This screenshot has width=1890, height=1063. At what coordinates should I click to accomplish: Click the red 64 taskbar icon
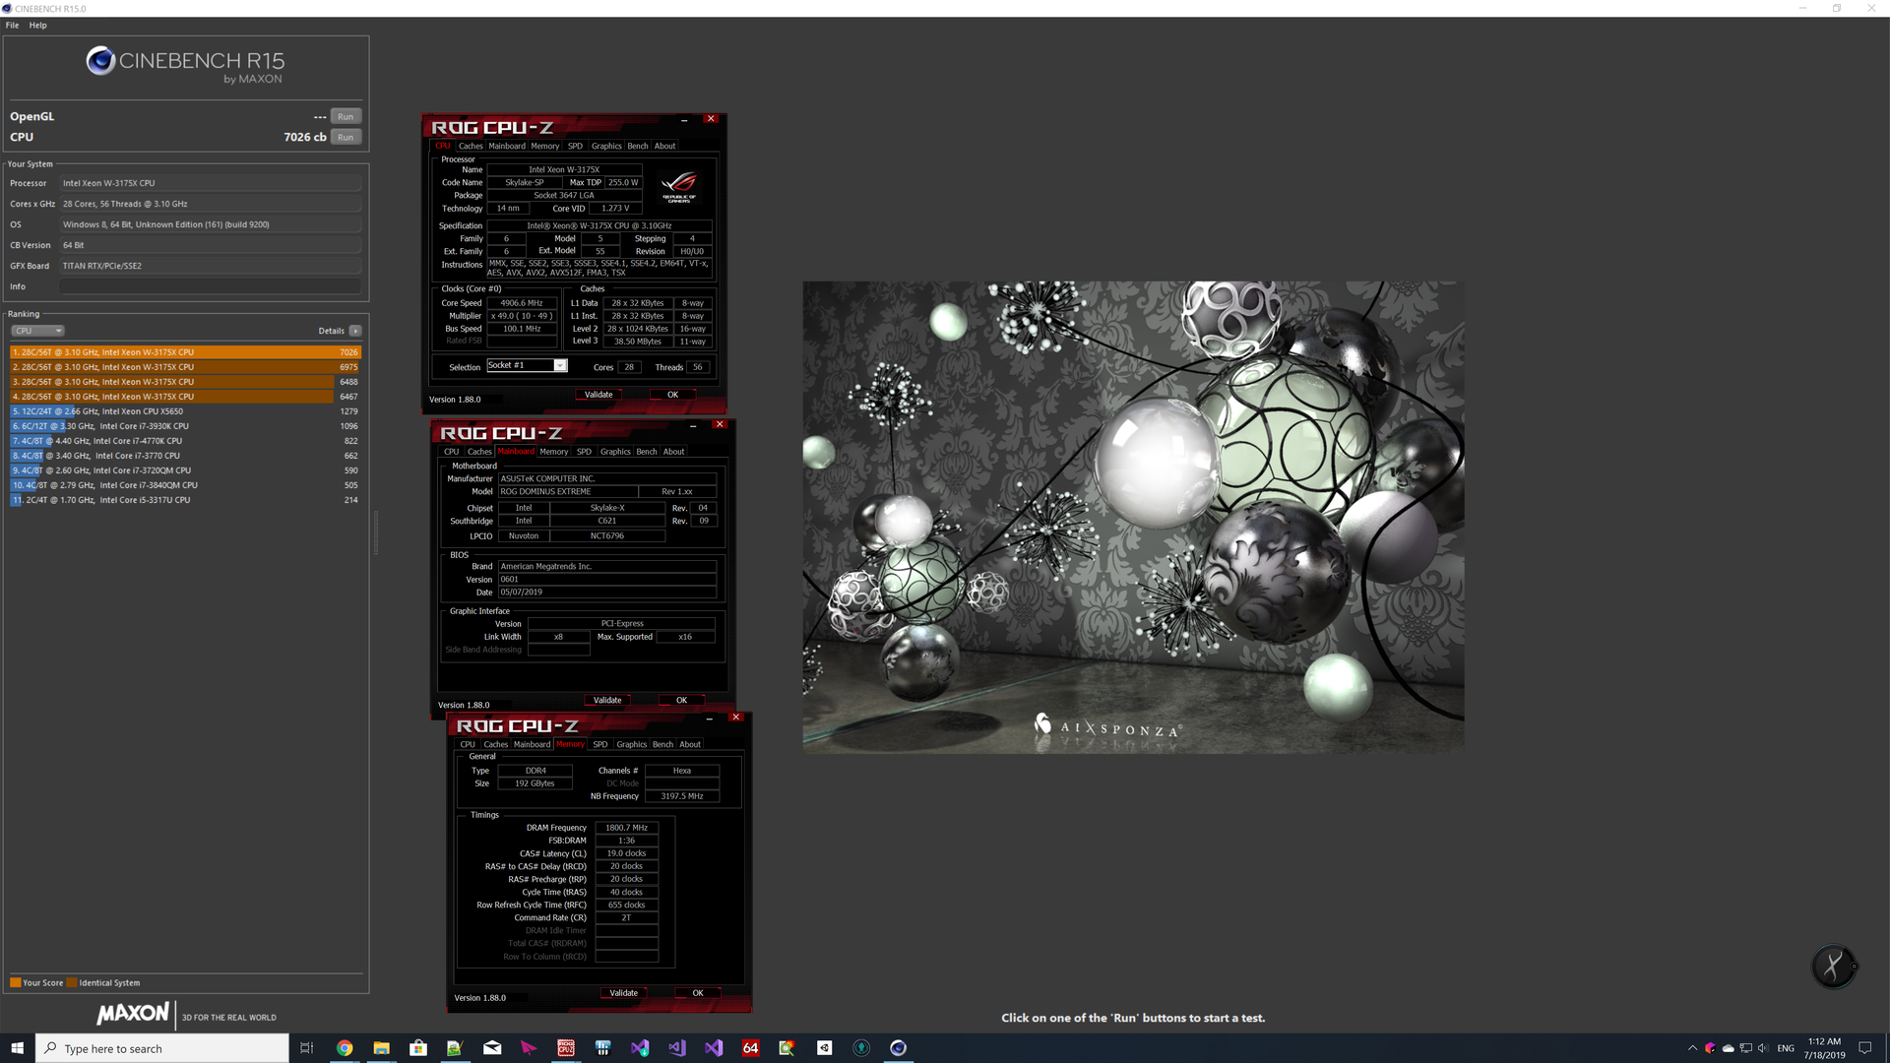750,1048
